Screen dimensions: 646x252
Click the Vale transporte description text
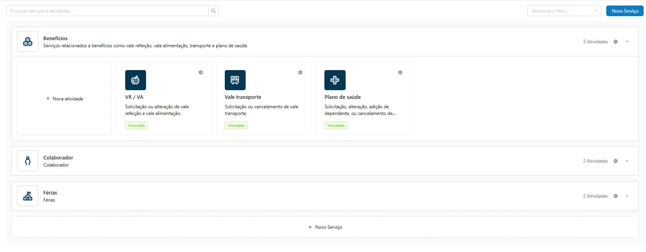tap(261, 110)
